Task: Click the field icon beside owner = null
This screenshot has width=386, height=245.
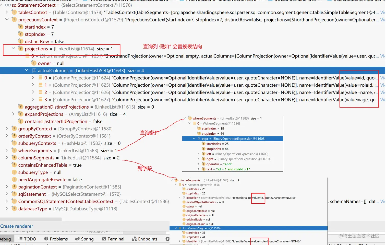Action: tap(33, 63)
